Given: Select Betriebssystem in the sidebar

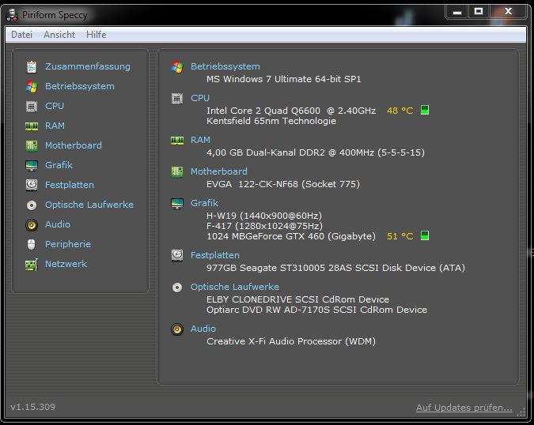Looking at the screenshot, I should 80,86.
